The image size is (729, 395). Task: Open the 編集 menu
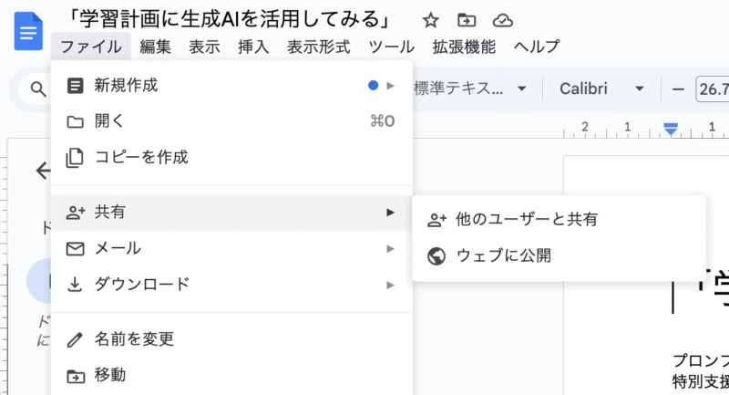click(155, 47)
